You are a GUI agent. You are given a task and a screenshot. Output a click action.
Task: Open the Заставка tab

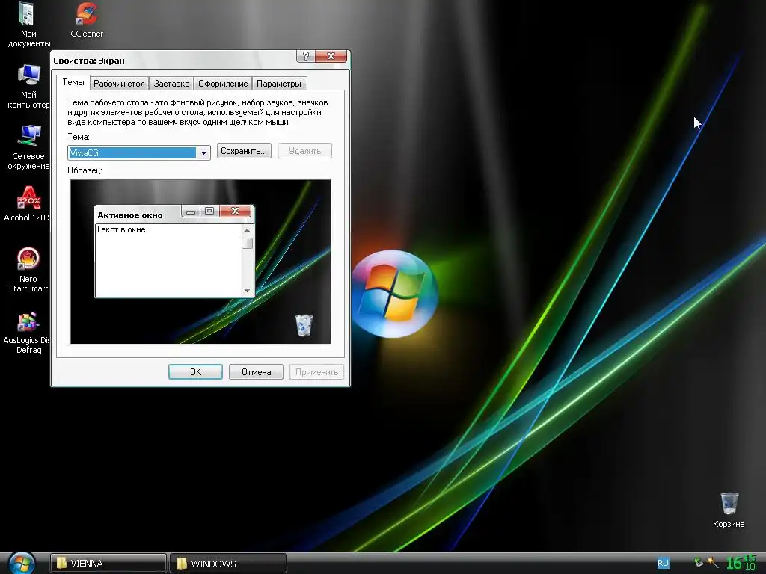pyautogui.click(x=171, y=84)
